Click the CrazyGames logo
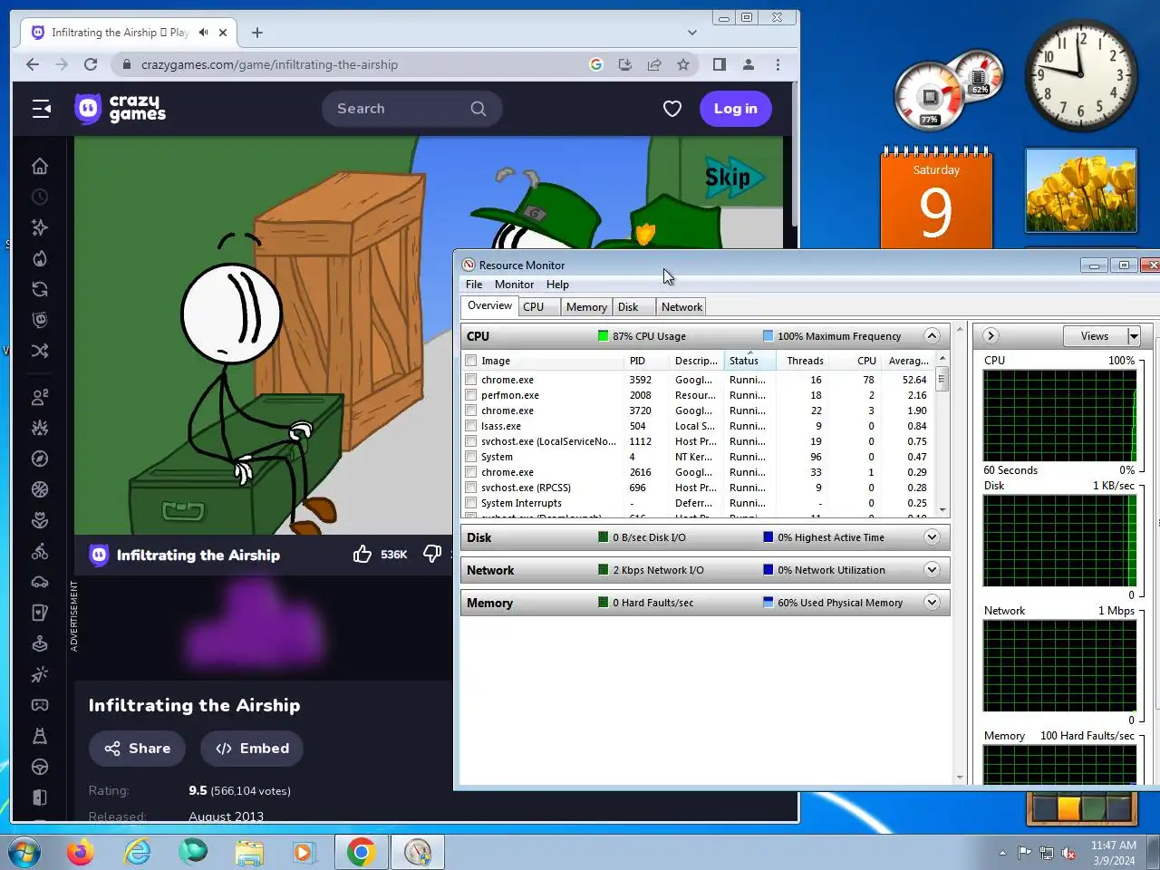1160x870 pixels. [120, 109]
